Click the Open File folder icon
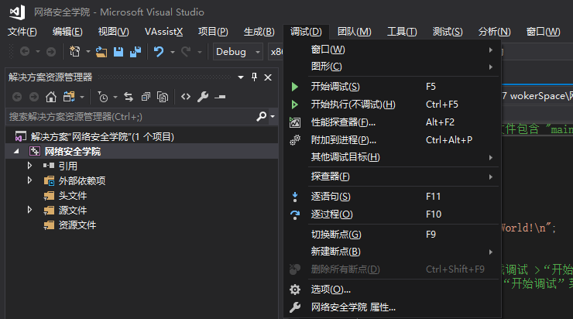The height and width of the screenshot is (319, 573). tap(101, 52)
